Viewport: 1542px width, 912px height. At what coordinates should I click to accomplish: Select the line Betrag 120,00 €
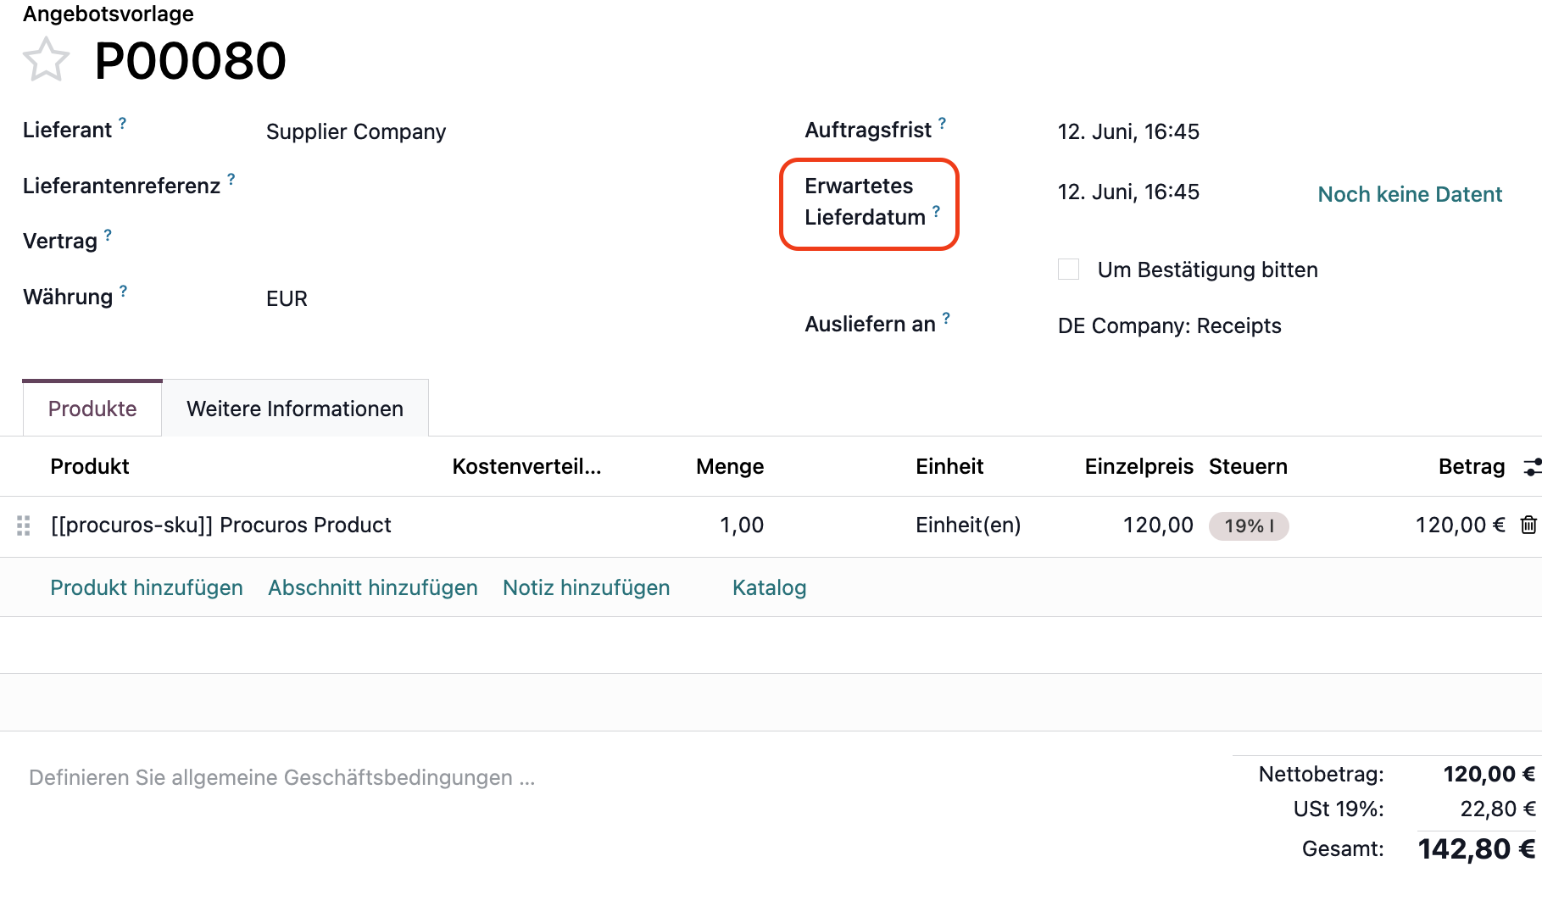[1460, 525]
